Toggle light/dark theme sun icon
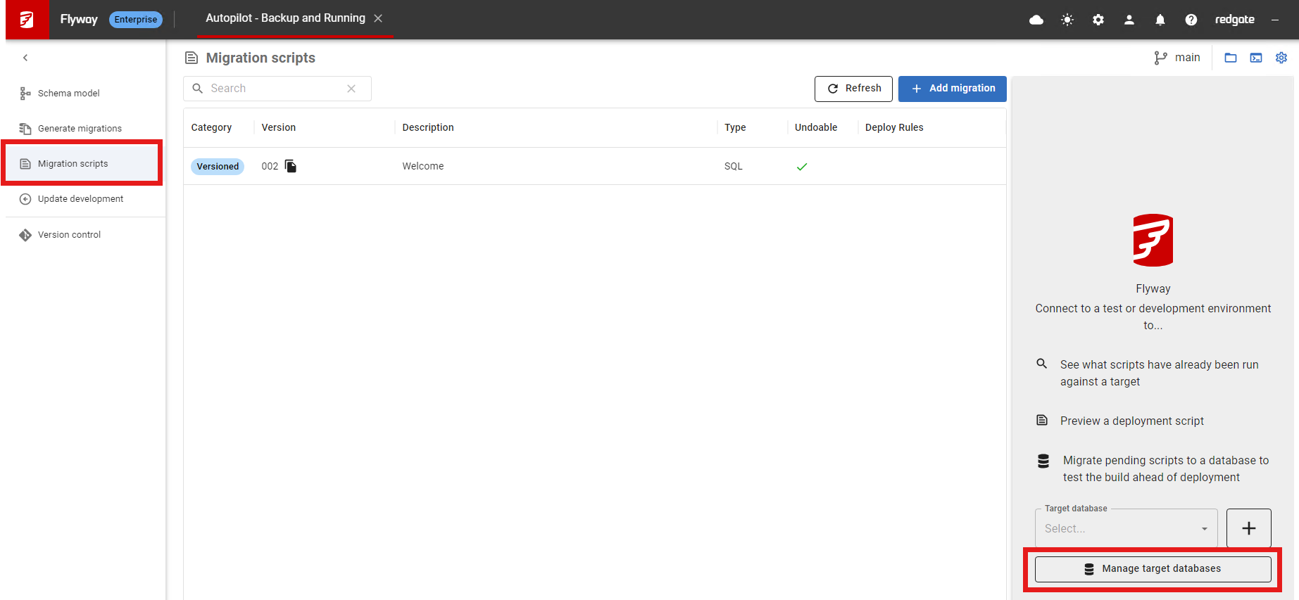This screenshot has width=1299, height=600. coord(1067,20)
